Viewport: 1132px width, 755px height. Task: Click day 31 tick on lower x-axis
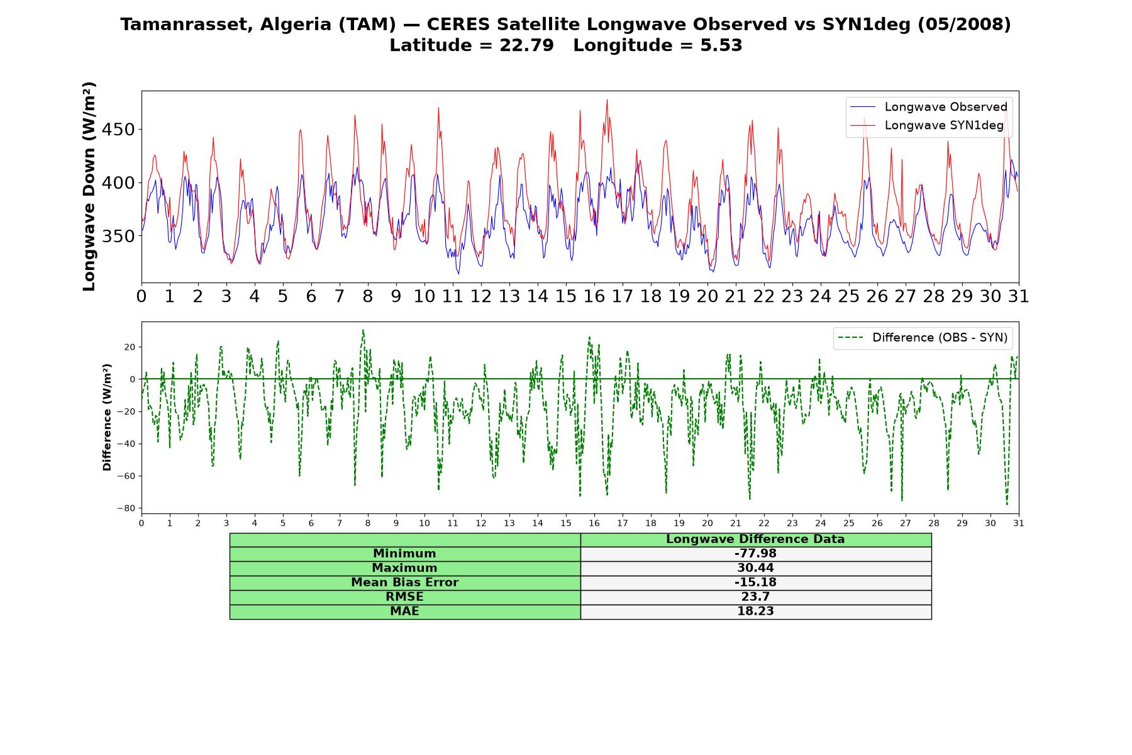(x=1019, y=523)
